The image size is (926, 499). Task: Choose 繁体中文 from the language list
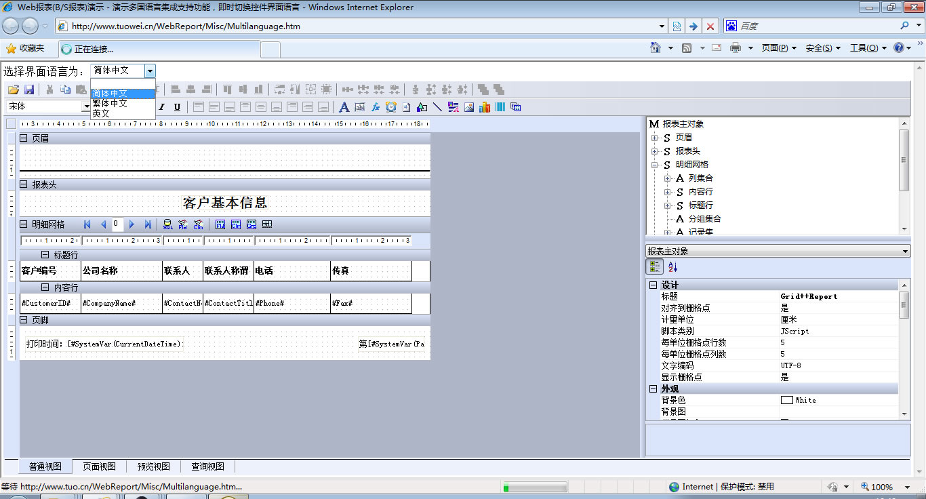[110, 104]
